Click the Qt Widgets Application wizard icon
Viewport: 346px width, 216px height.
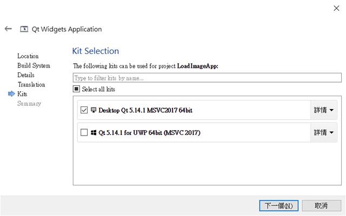click(24, 29)
